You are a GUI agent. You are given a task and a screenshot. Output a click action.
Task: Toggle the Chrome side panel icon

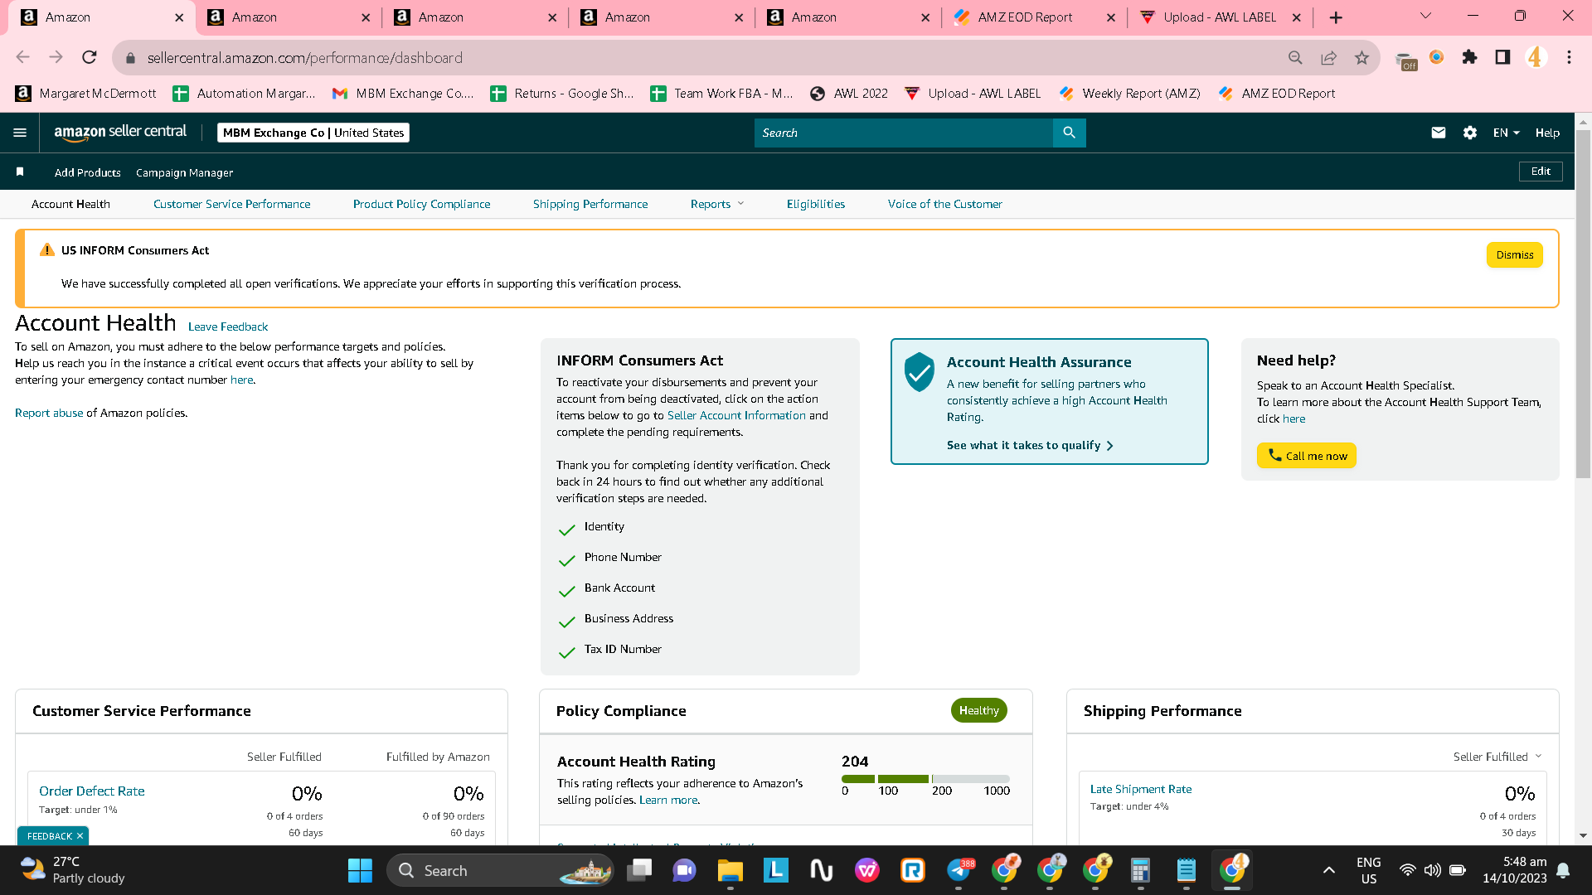tap(1502, 57)
